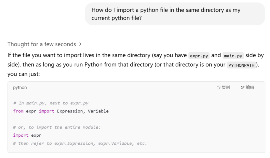The height and width of the screenshot is (158, 270).
Task: Click the expr.py inline code chip
Action: [x=199, y=56]
